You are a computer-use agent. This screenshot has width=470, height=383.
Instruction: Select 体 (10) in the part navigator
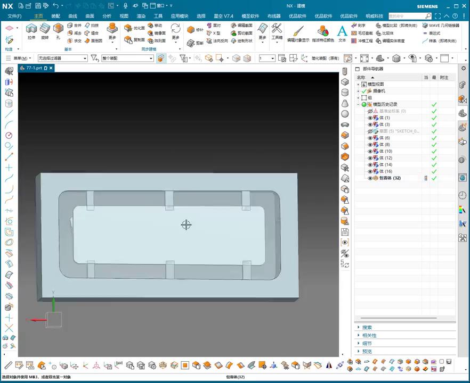click(385, 152)
